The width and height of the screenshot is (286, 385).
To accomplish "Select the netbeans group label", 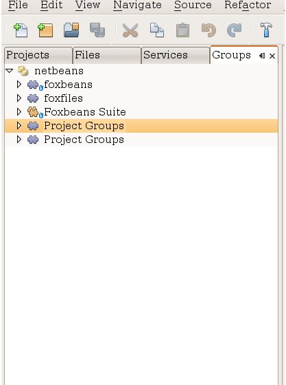I will (59, 71).
